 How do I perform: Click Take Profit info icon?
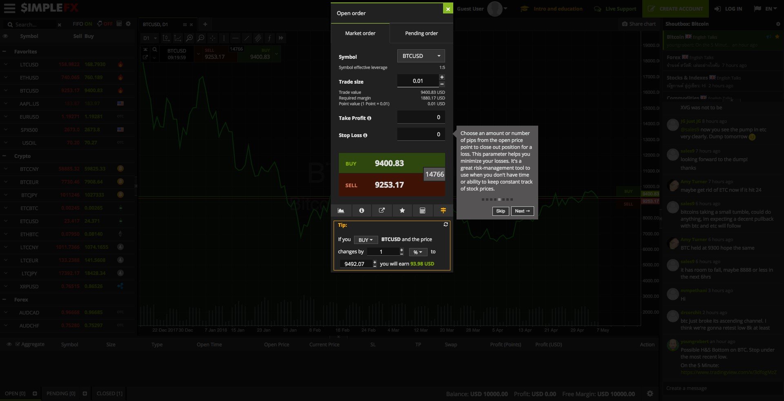(x=369, y=118)
